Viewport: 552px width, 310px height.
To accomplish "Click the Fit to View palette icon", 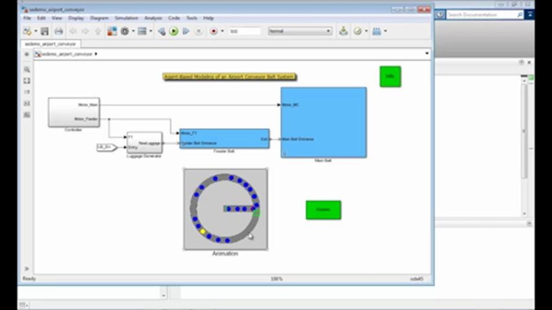I will tap(27, 81).
